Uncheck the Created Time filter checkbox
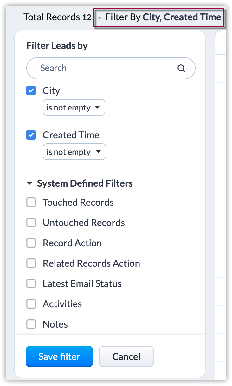 31,136
